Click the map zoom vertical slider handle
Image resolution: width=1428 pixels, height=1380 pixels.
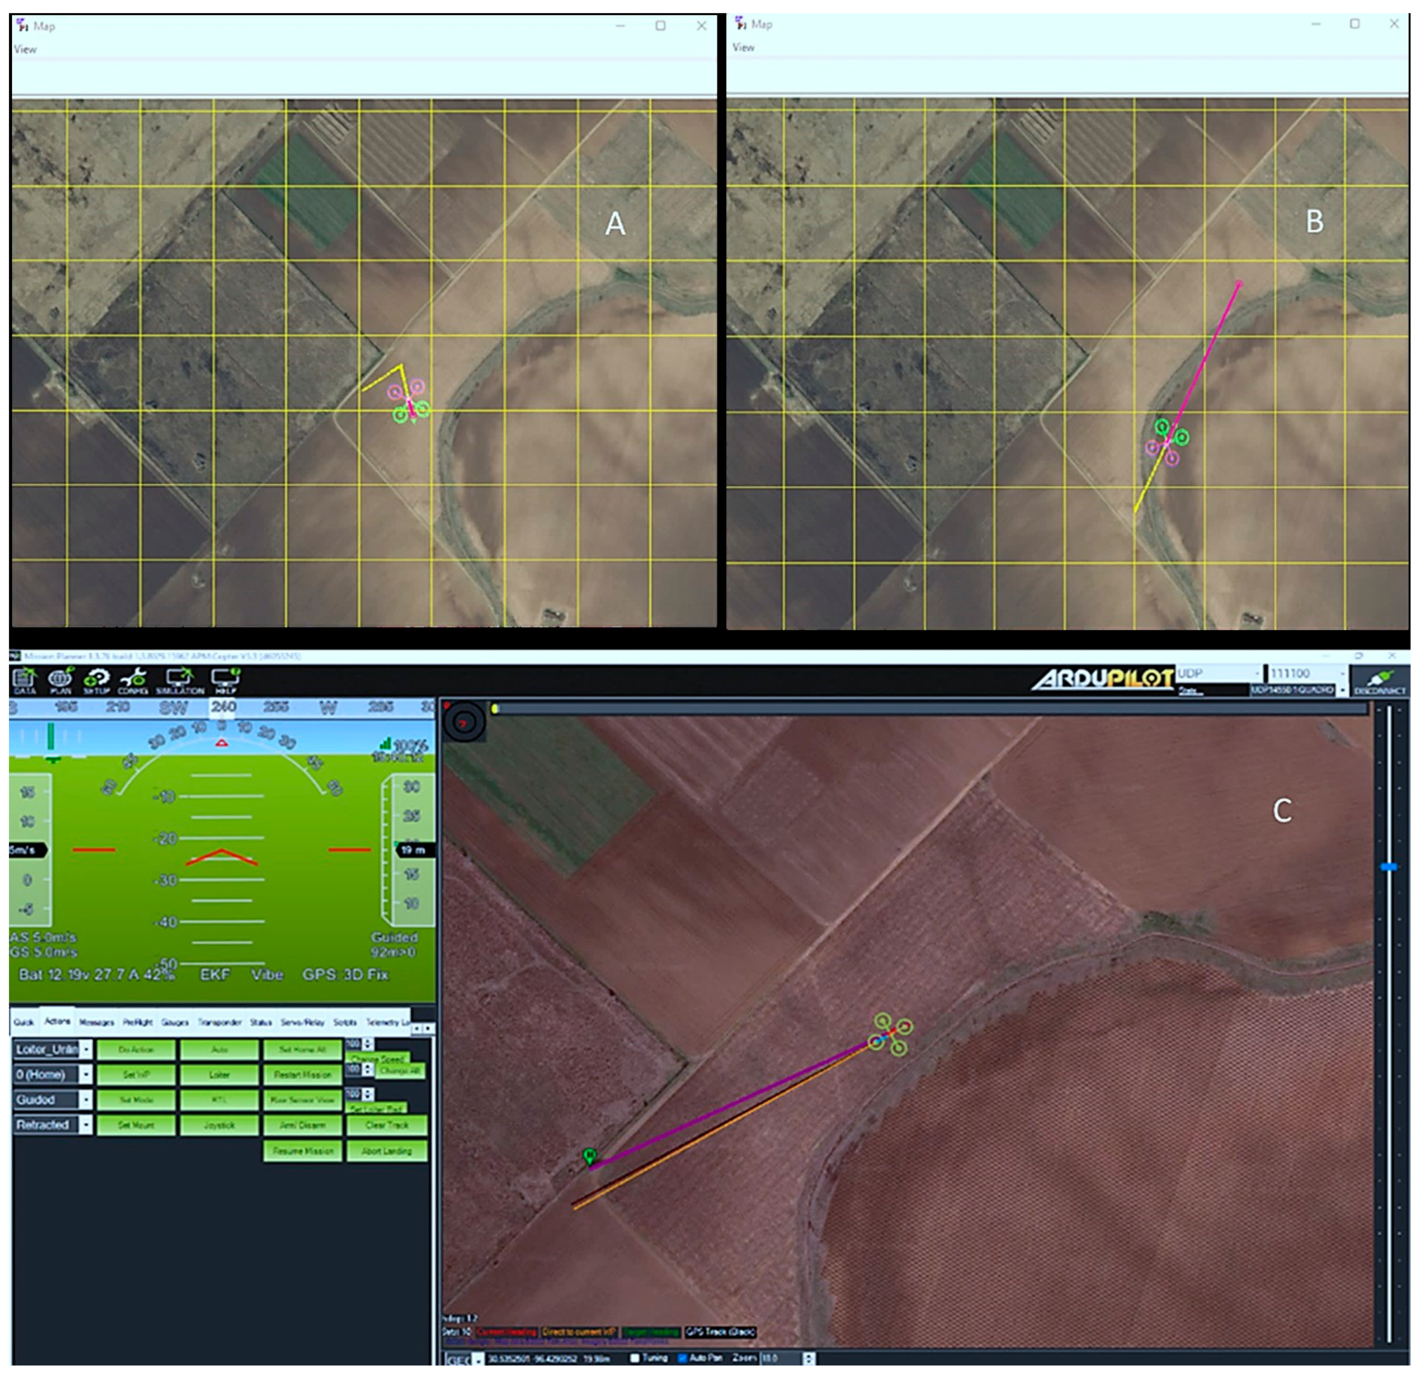tap(1389, 867)
